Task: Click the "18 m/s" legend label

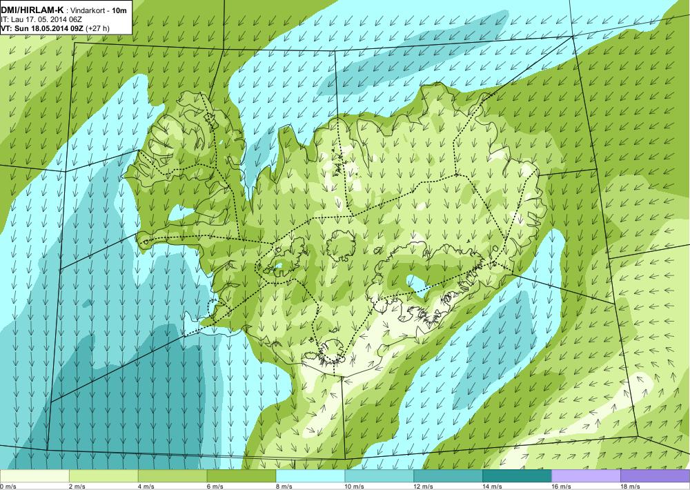Action: point(630,487)
